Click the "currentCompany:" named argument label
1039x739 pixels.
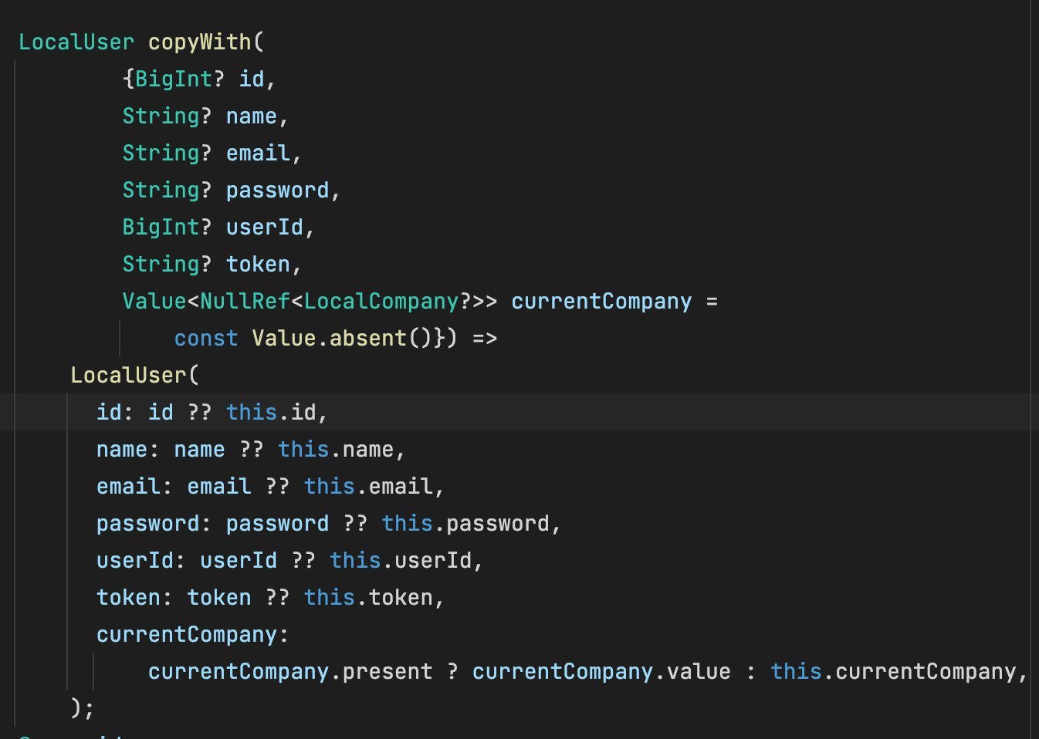pos(193,634)
